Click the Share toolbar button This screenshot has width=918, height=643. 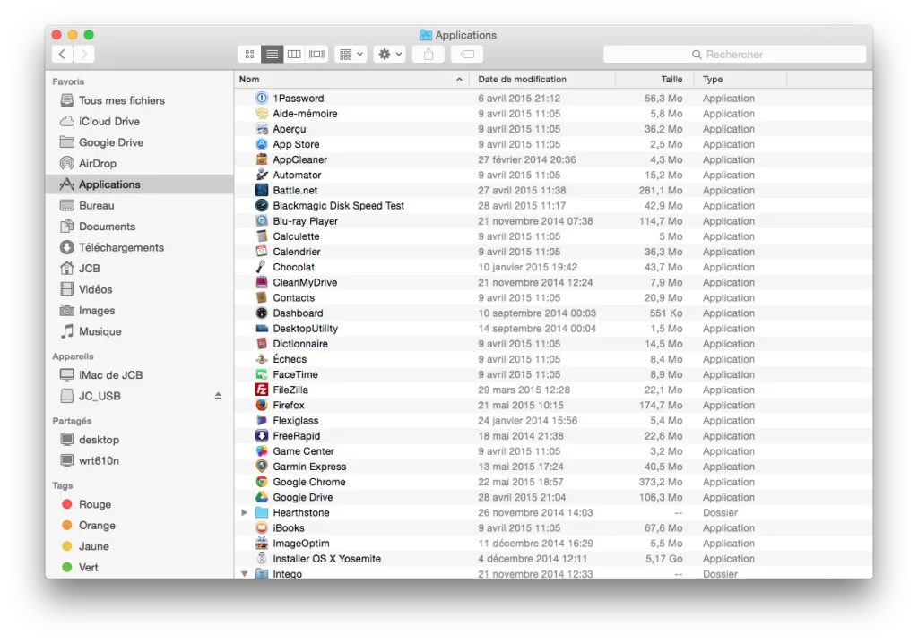(x=429, y=55)
